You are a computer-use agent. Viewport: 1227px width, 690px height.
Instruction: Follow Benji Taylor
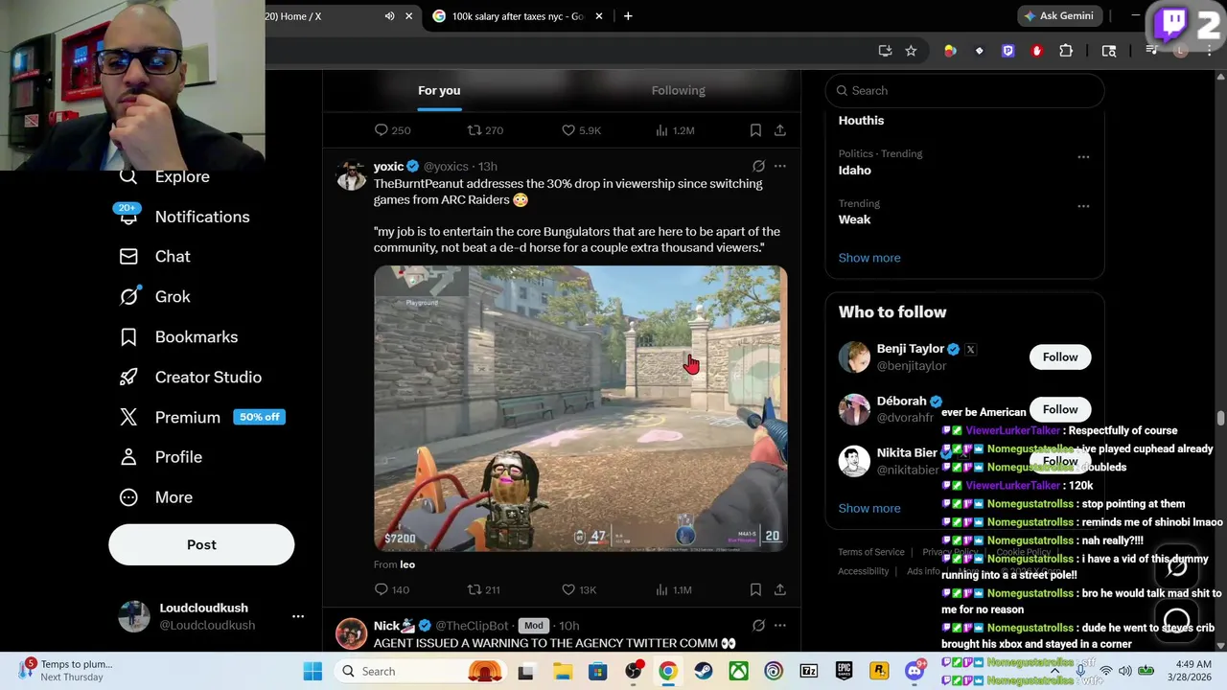click(1060, 356)
